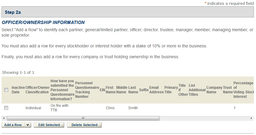Click the Last Name column header
This screenshot has height=135, width=256.
(x=133, y=90)
